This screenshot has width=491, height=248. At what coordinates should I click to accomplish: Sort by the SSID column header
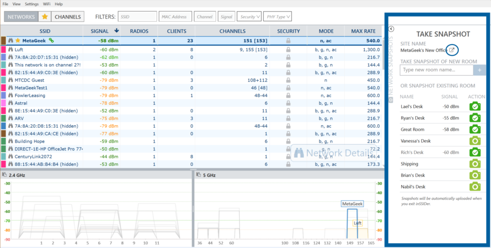[x=45, y=31]
